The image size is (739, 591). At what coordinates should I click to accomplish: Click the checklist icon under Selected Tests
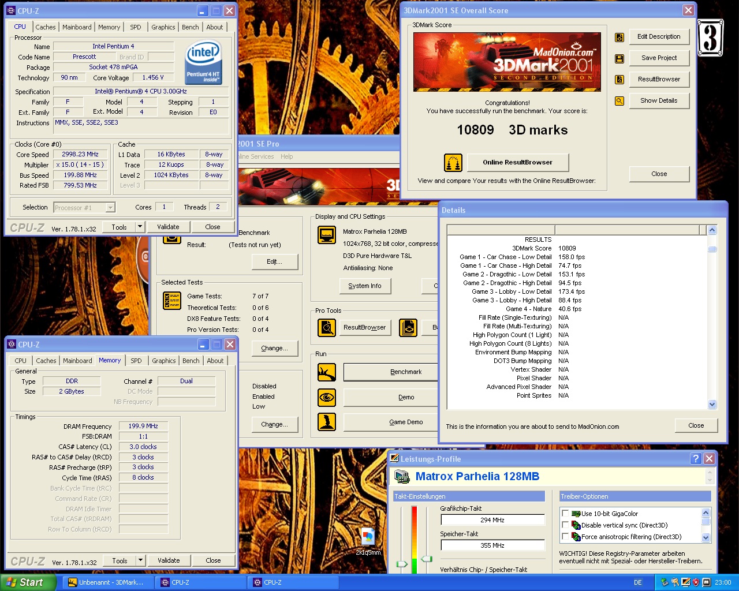pyautogui.click(x=172, y=300)
